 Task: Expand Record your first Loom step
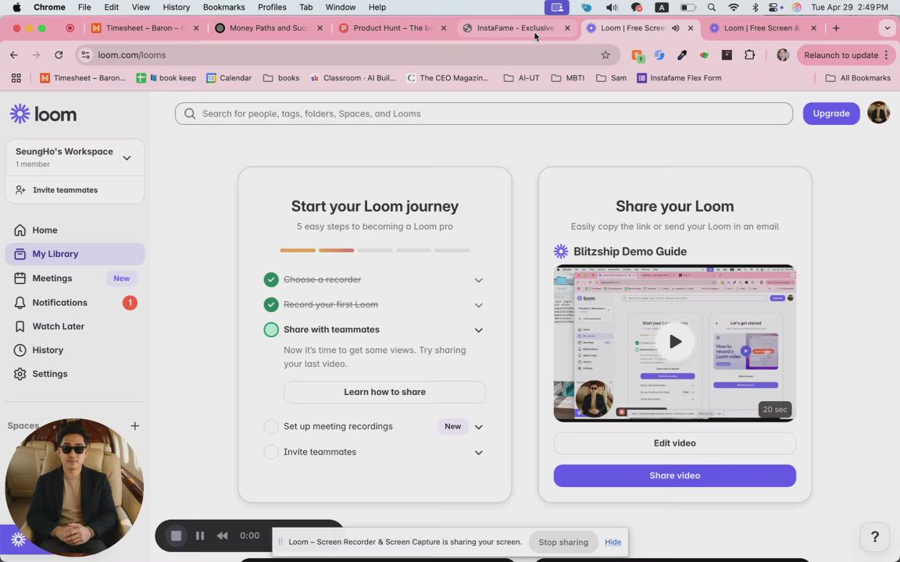[x=479, y=305]
